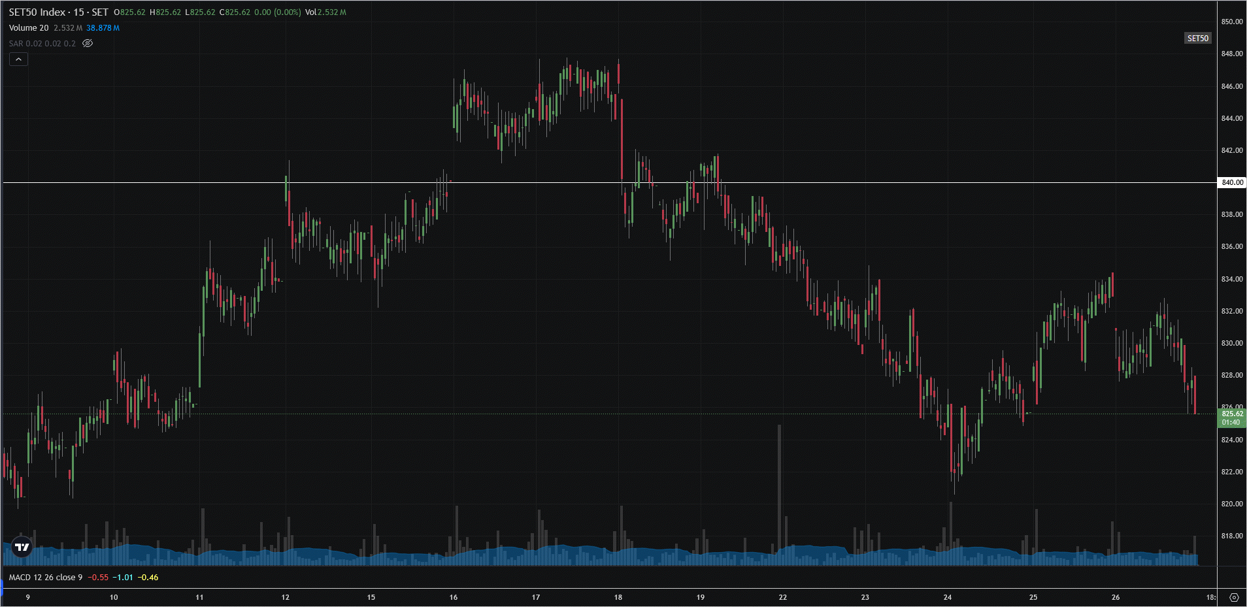Click the blue Volume MA value 38.878 M
Image resolution: width=1247 pixels, height=607 pixels.
coord(103,28)
